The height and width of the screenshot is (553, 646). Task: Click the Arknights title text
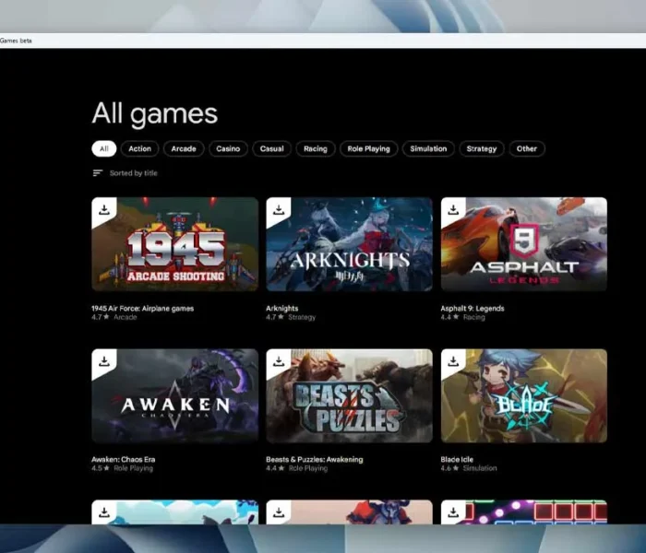pos(282,308)
